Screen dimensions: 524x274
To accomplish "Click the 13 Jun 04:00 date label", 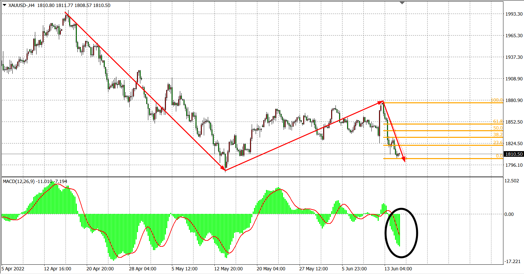I will click(x=398, y=269).
